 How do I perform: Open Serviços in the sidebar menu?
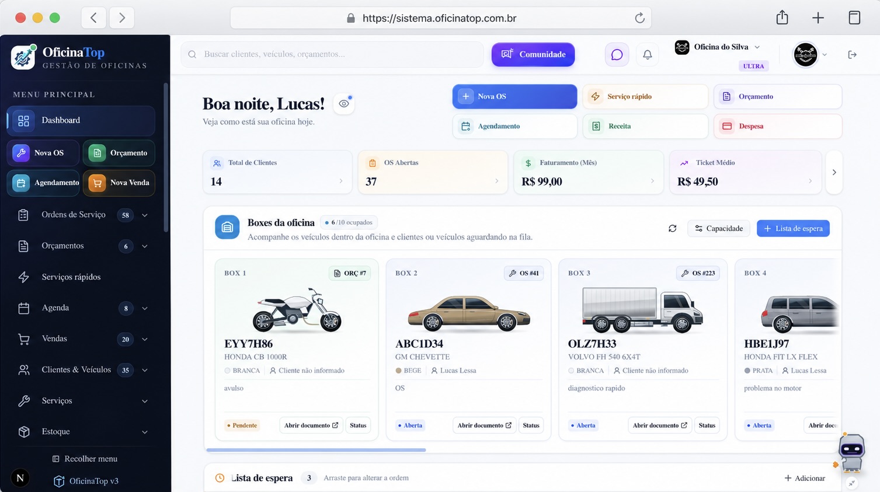tap(81, 401)
